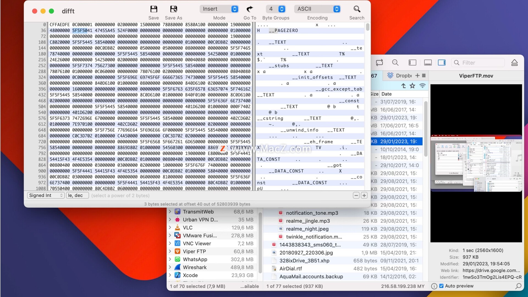Expand the VMware Fusion item
The image size is (528, 297).
170,236
